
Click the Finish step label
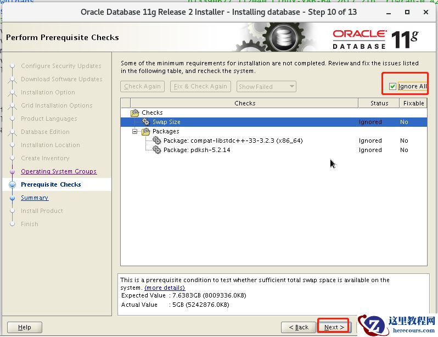click(29, 224)
